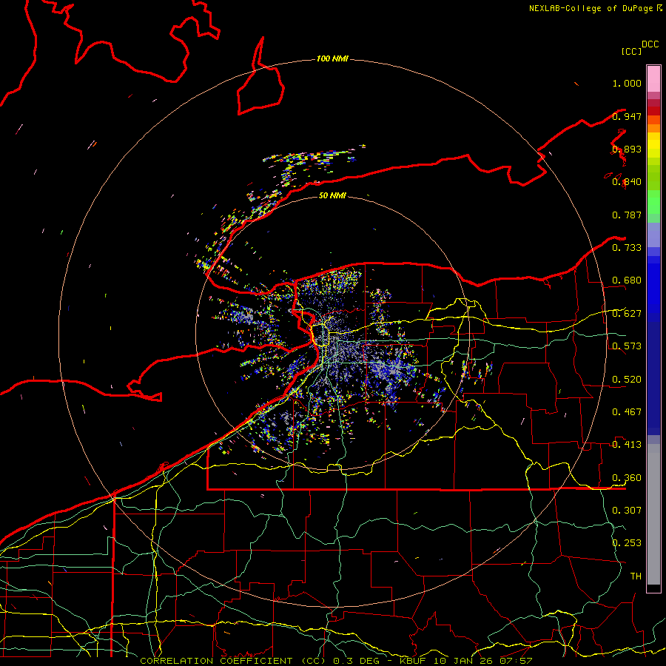
Task: Click the DCC product code label
Action: [x=650, y=44]
